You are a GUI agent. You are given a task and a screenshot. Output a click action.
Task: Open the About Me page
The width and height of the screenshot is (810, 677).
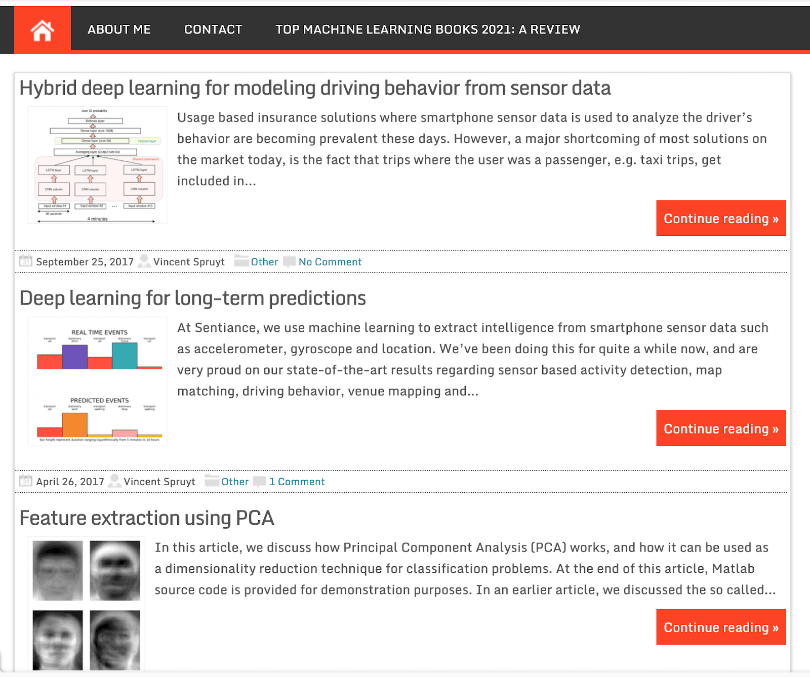point(119,29)
